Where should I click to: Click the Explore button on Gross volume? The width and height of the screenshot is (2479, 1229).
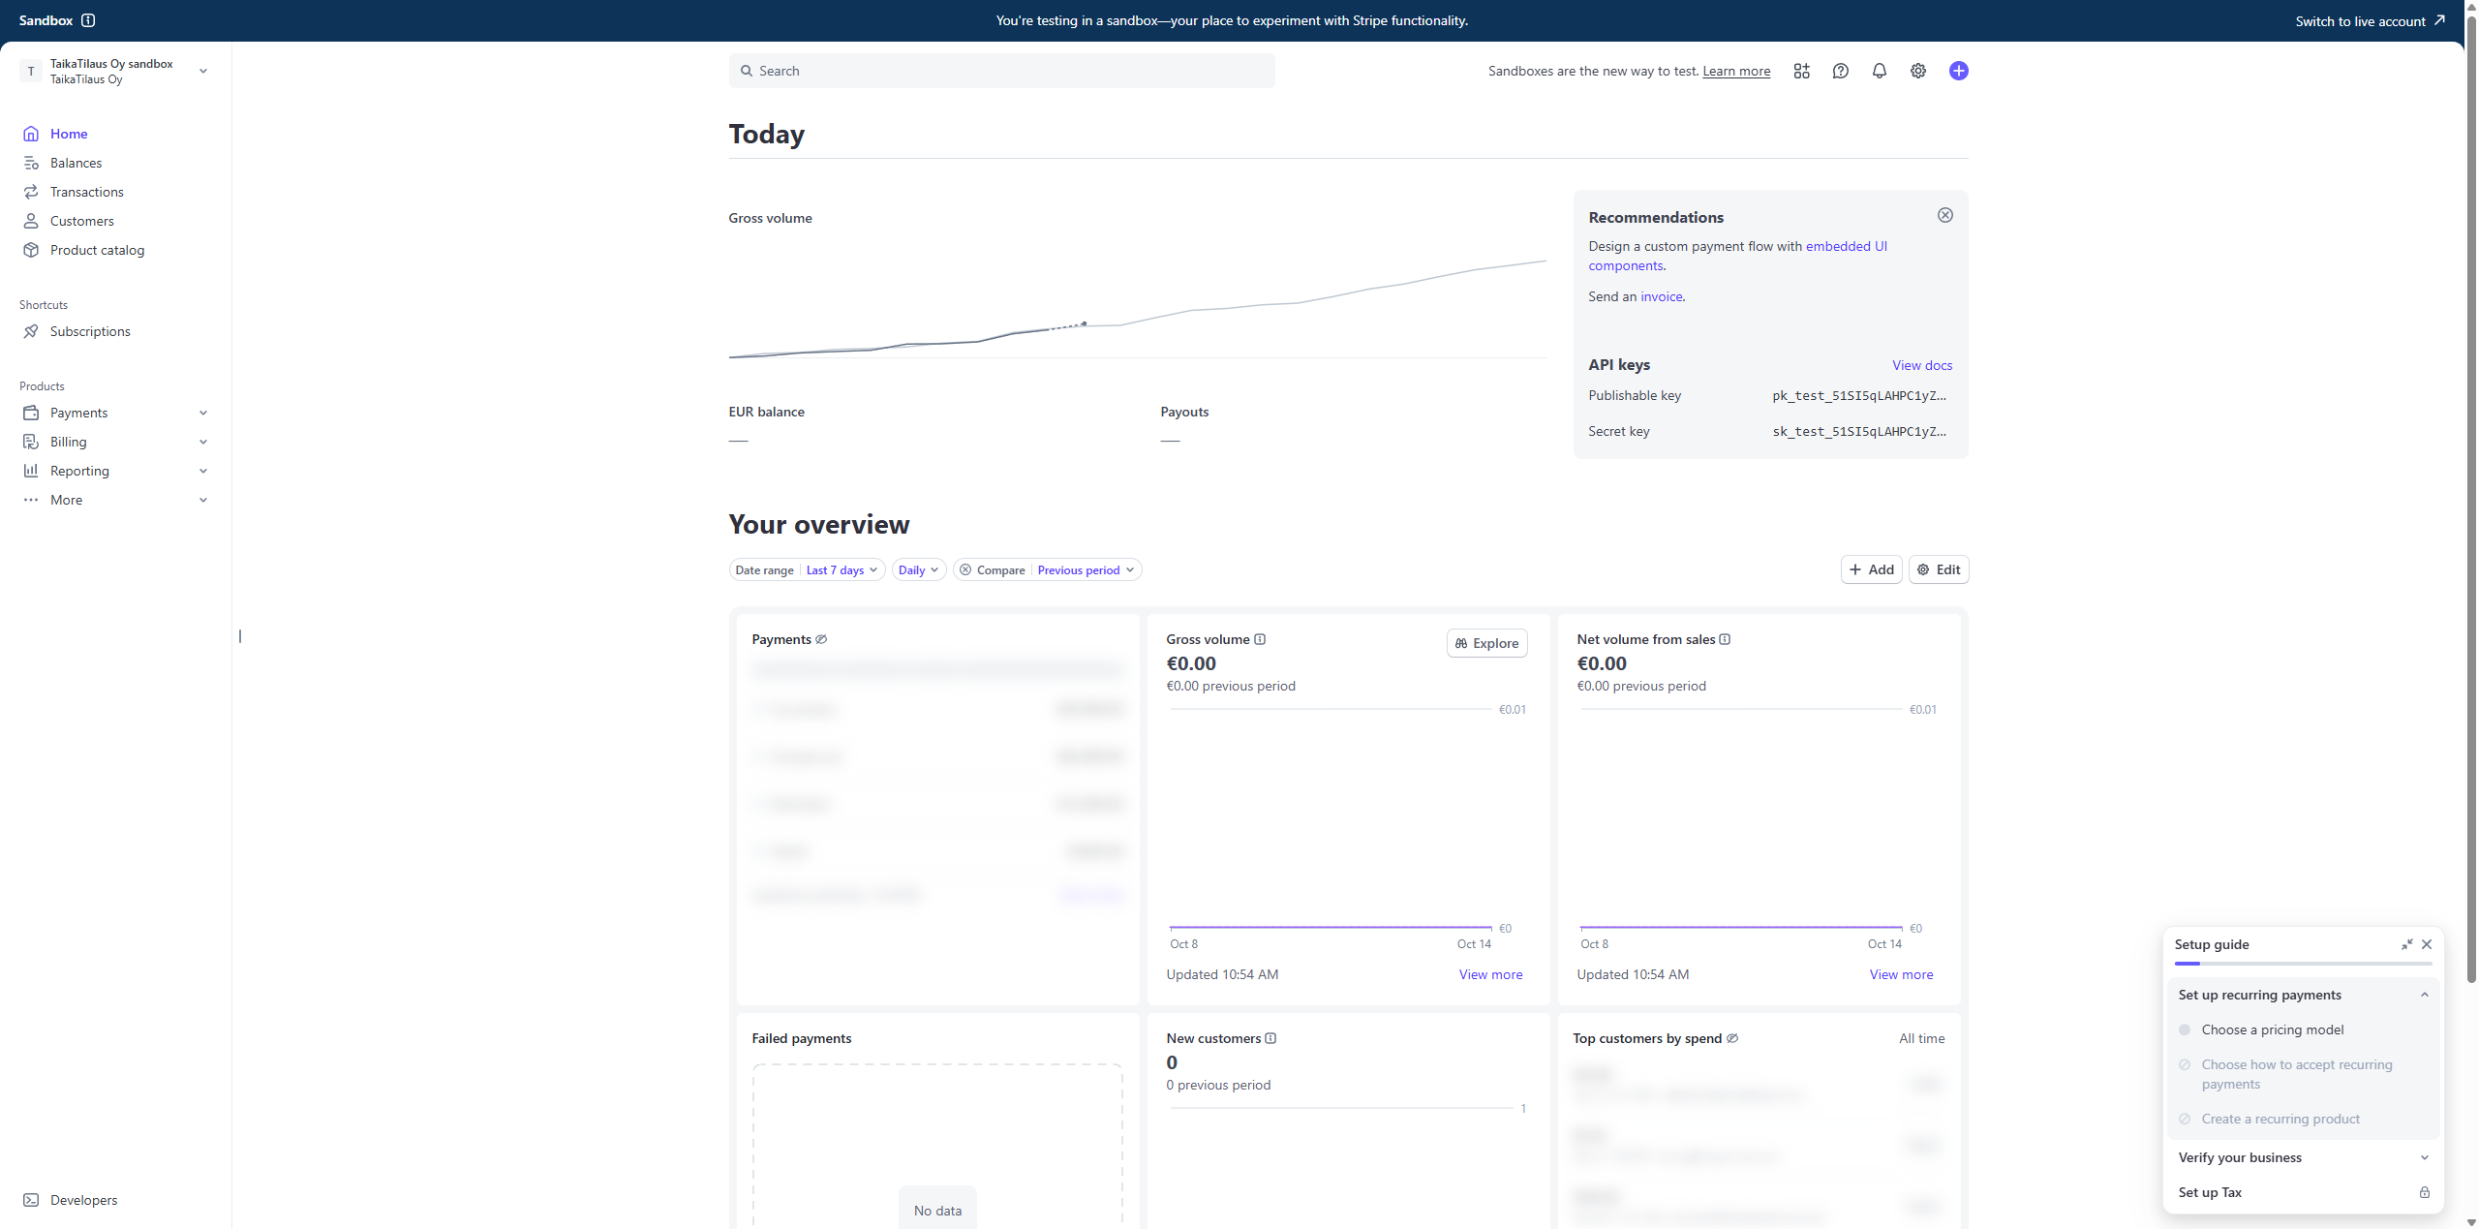pos(1486,643)
